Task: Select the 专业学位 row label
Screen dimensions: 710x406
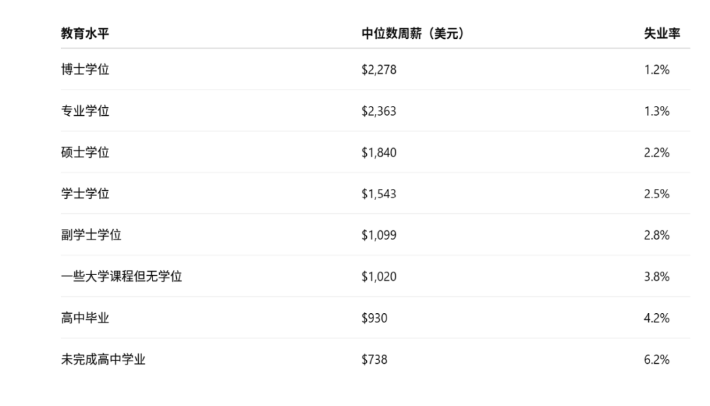Action: (x=85, y=111)
